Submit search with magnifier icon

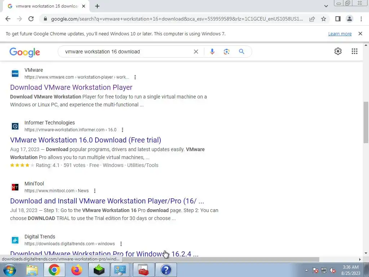click(x=241, y=52)
